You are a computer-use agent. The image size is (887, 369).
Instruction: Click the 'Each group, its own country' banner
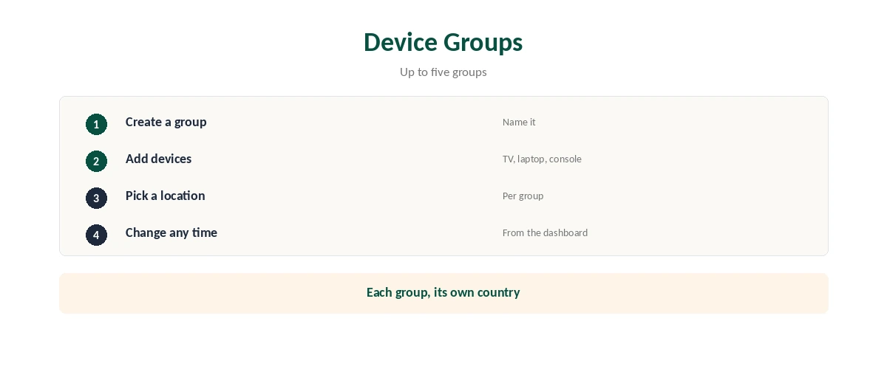coord(443,293)
